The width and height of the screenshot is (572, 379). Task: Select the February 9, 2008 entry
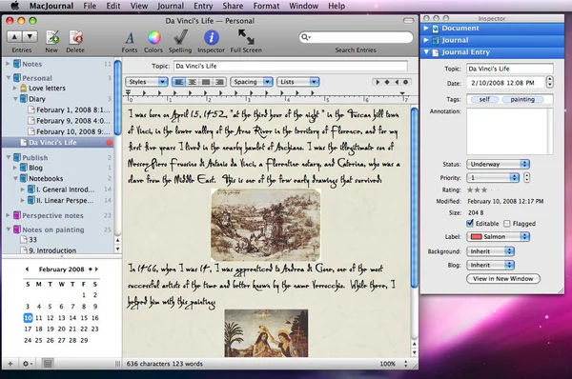(x=69, y=121)
